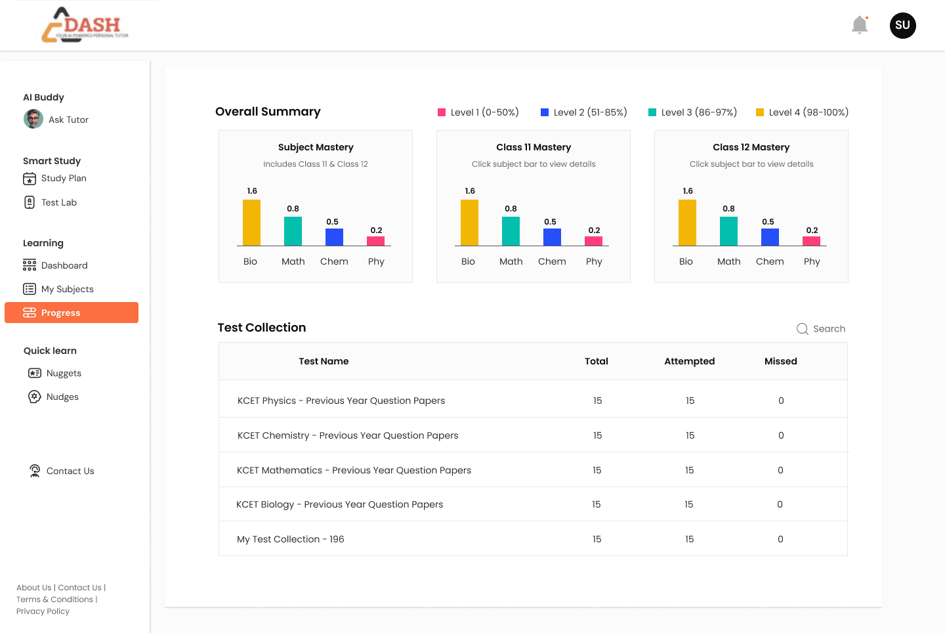Open Ask Tutor
Image resolution: width=945 pixels, height=633 pixels.
coord(68,120)
